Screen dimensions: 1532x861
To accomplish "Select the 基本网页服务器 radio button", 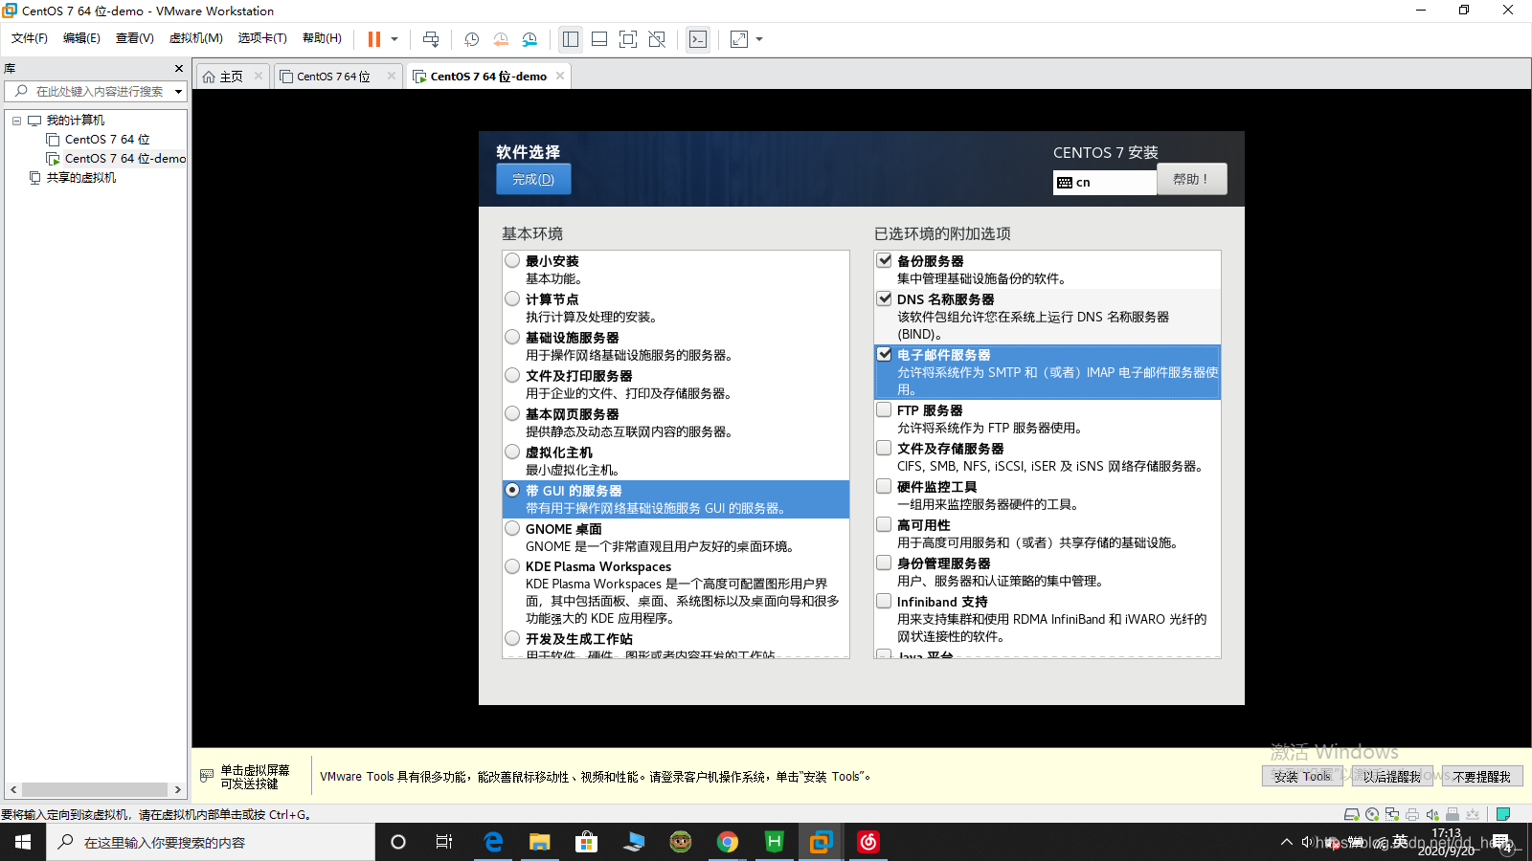I will pyautogui.click(x=512, y=413).
